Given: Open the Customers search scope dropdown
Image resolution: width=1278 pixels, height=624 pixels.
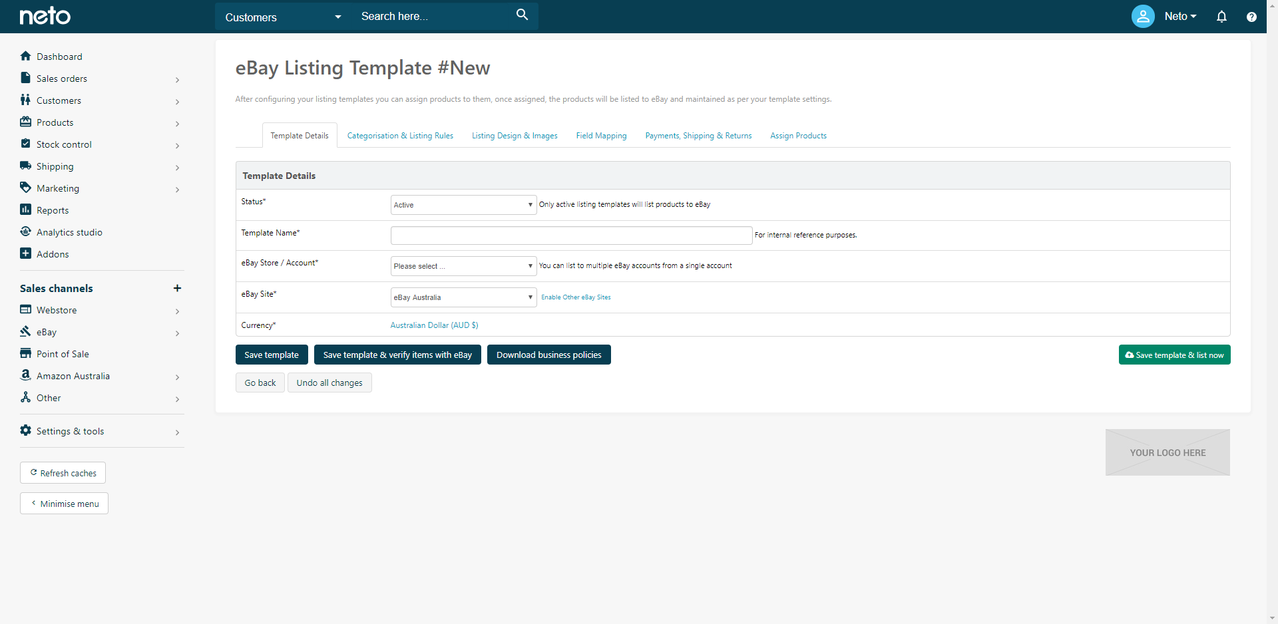Looking at the screenshot, I should click(284, 17).
